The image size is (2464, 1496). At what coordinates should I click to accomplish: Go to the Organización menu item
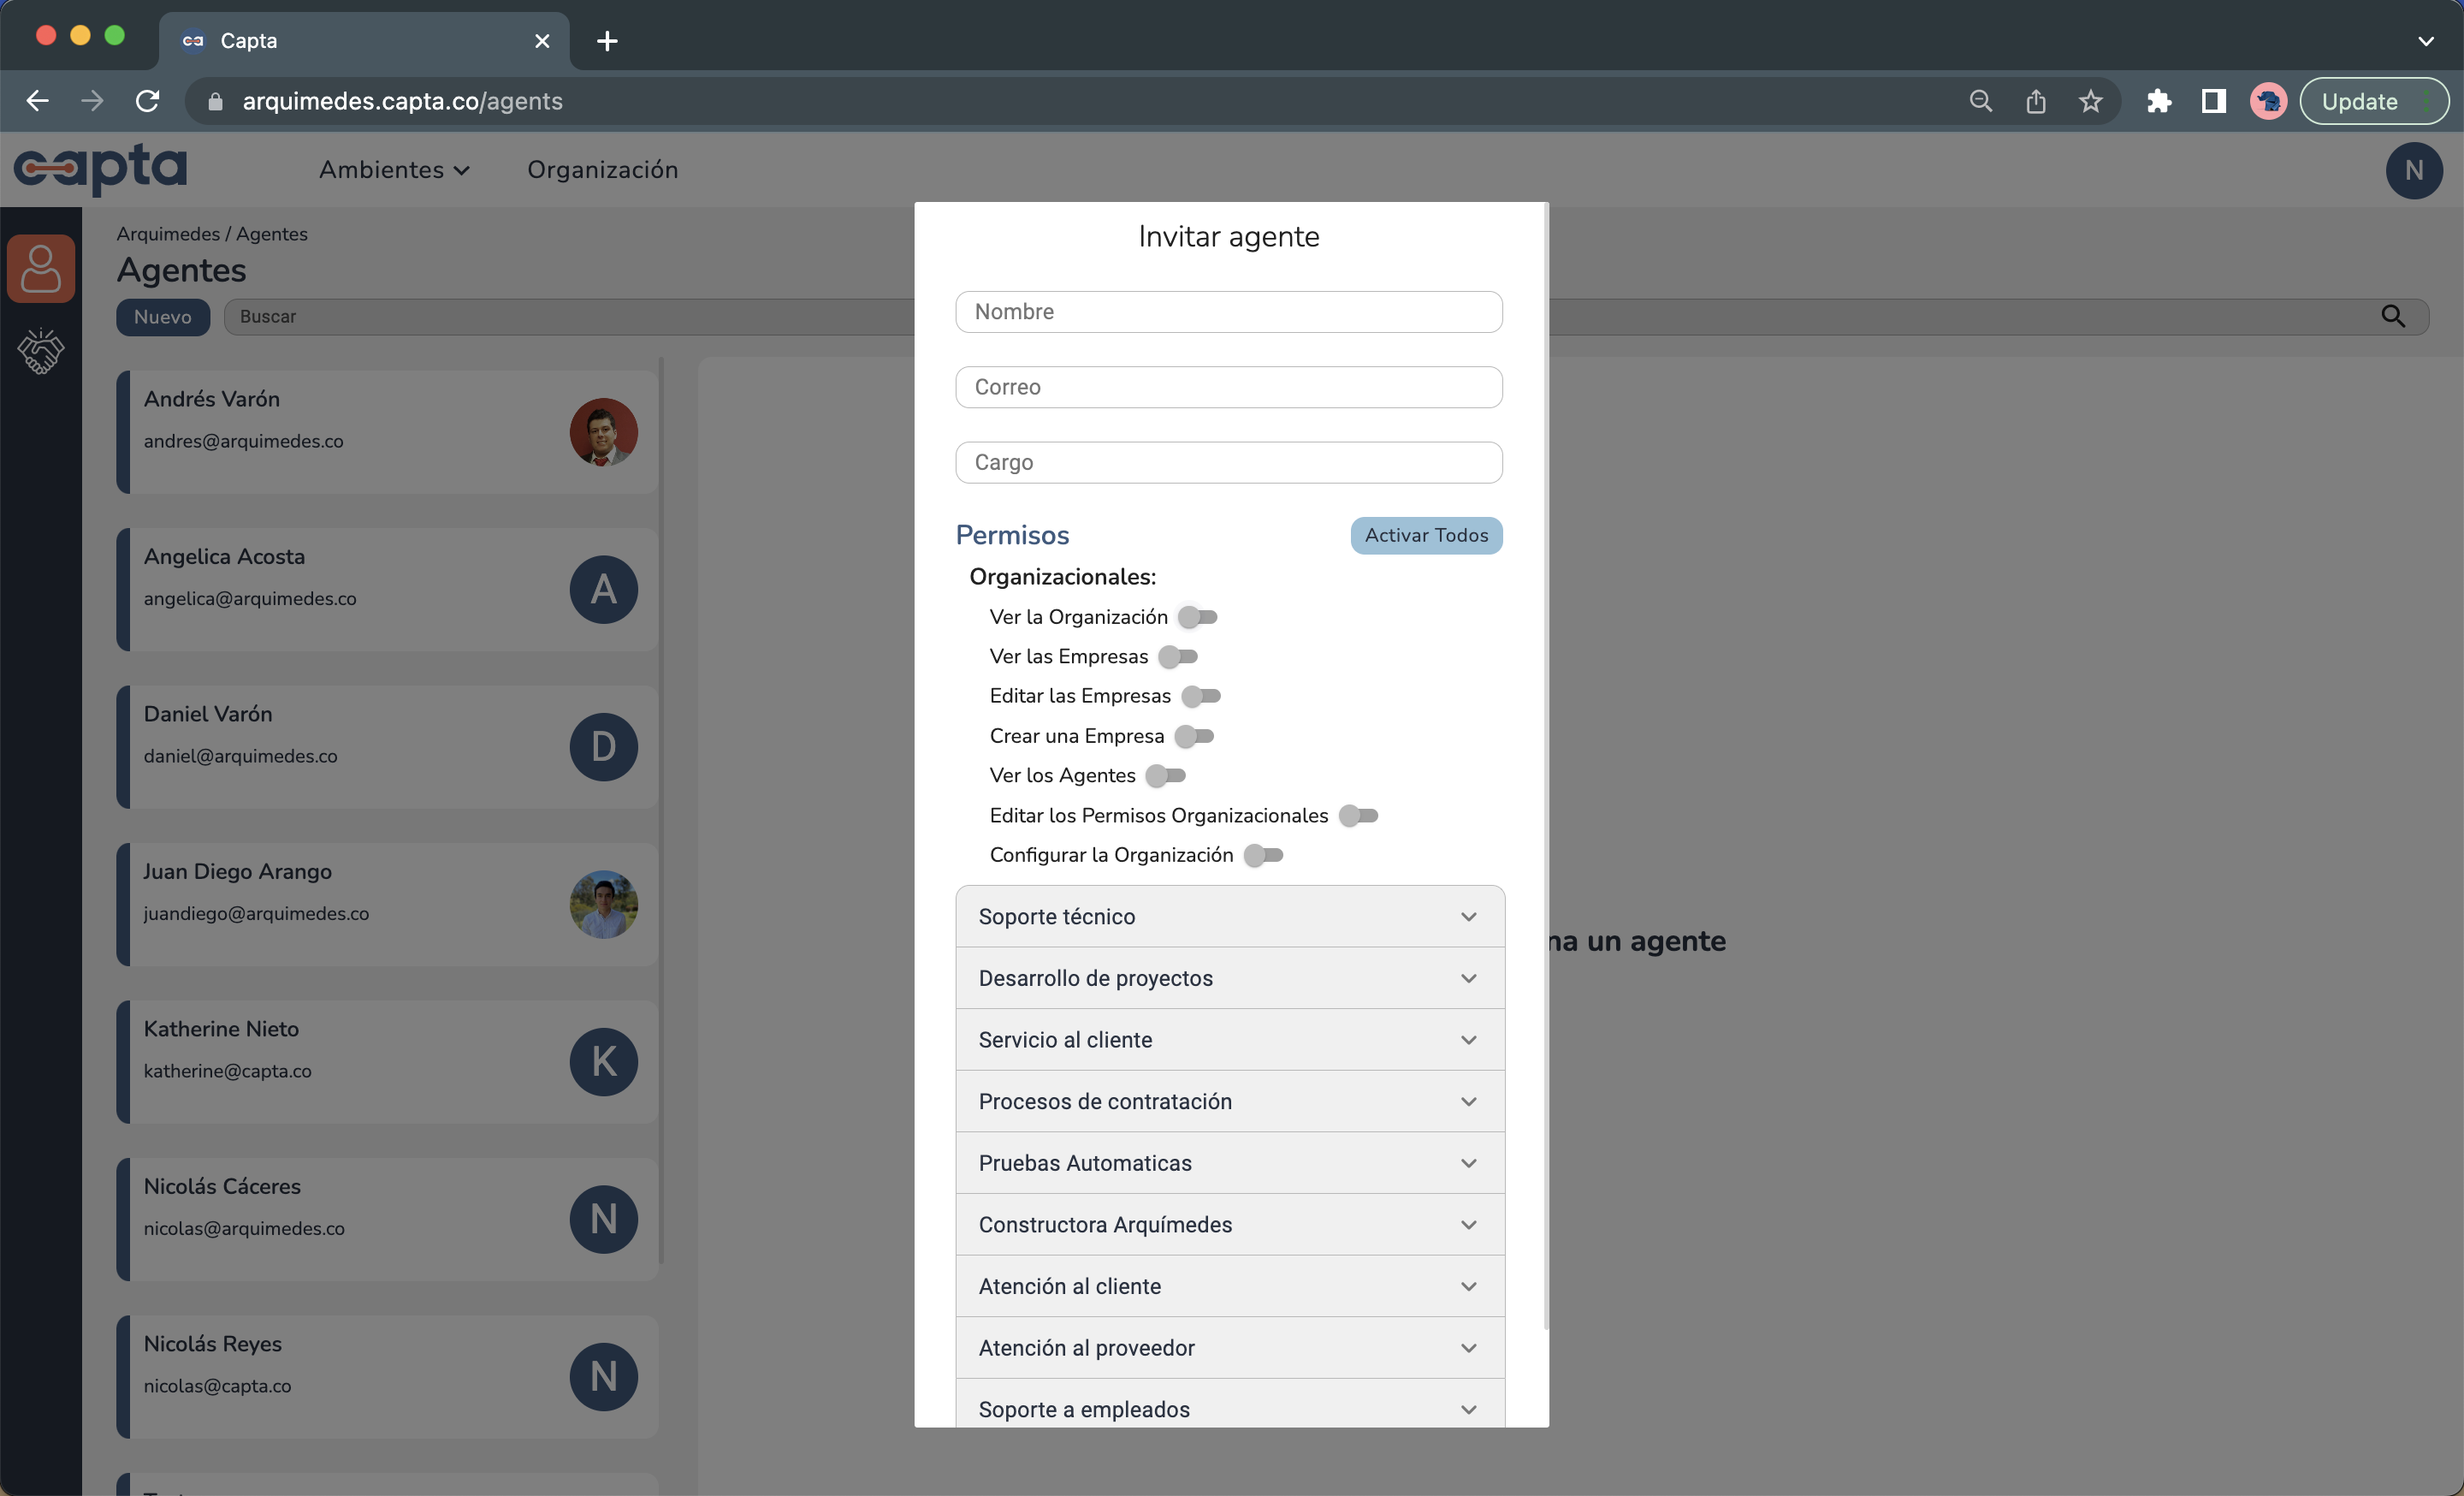click(x=602, y=170)
